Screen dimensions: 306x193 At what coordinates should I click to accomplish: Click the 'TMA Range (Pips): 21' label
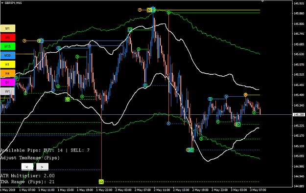[27, 182]
